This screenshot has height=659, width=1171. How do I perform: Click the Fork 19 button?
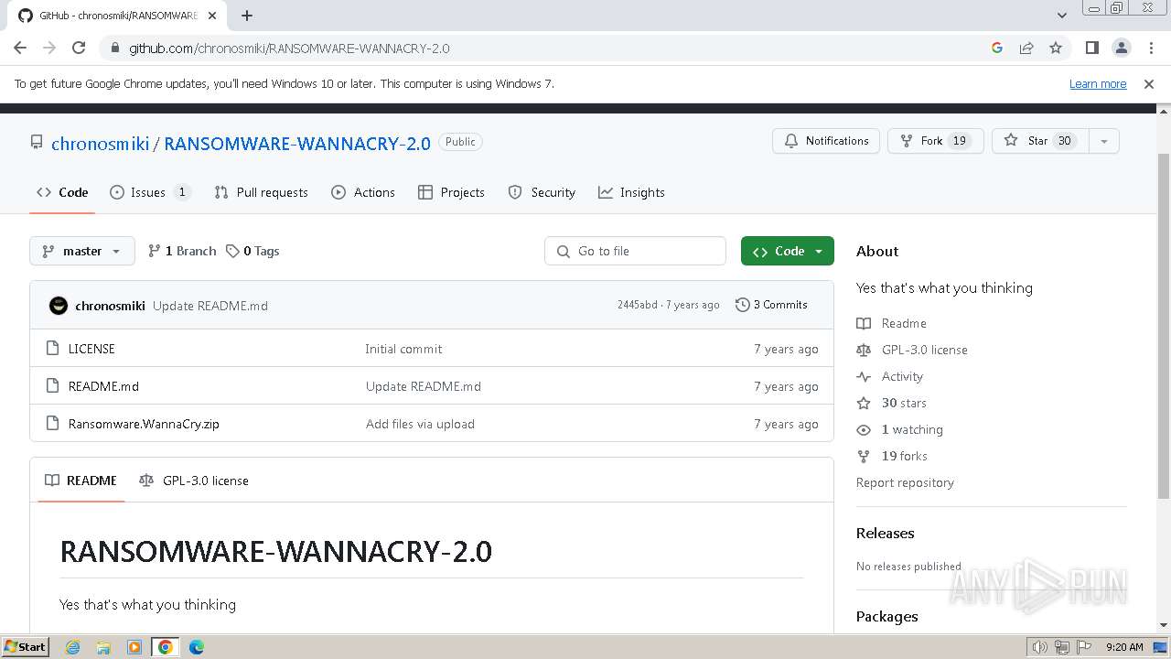click(x=935, y=141)
